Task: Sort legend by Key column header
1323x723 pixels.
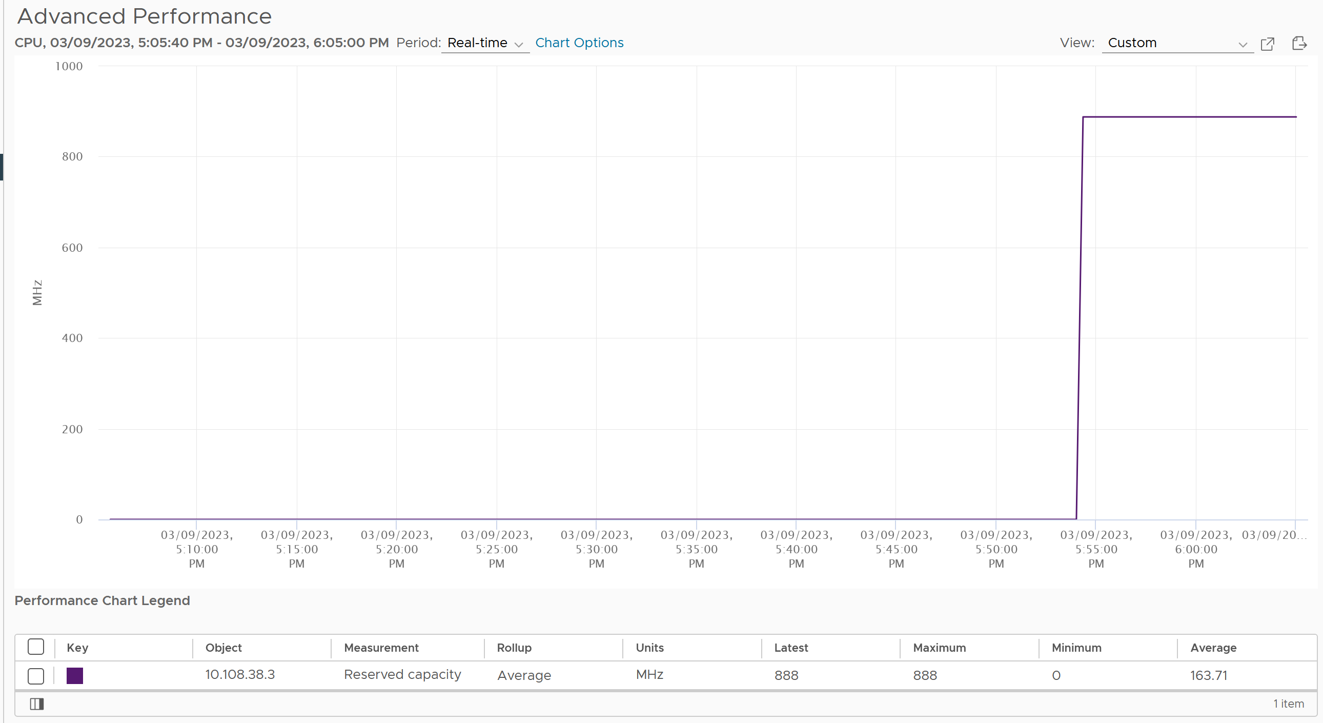Action: click(77, 648)
